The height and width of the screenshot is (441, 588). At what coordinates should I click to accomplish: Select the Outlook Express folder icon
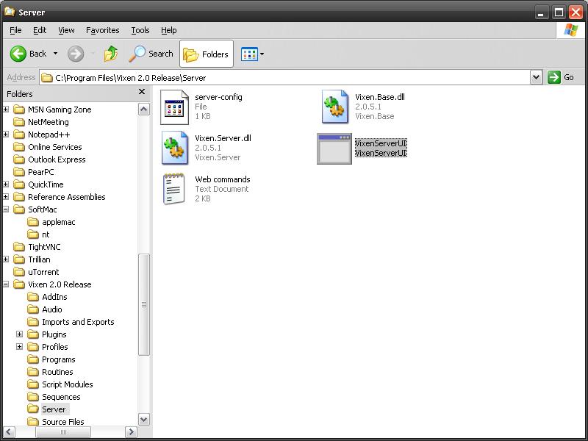point(19,159)
